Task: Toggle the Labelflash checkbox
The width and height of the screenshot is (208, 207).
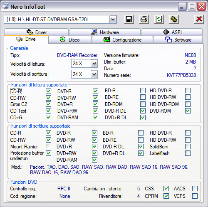Action: pyautogui.click(x=188, y=153)
